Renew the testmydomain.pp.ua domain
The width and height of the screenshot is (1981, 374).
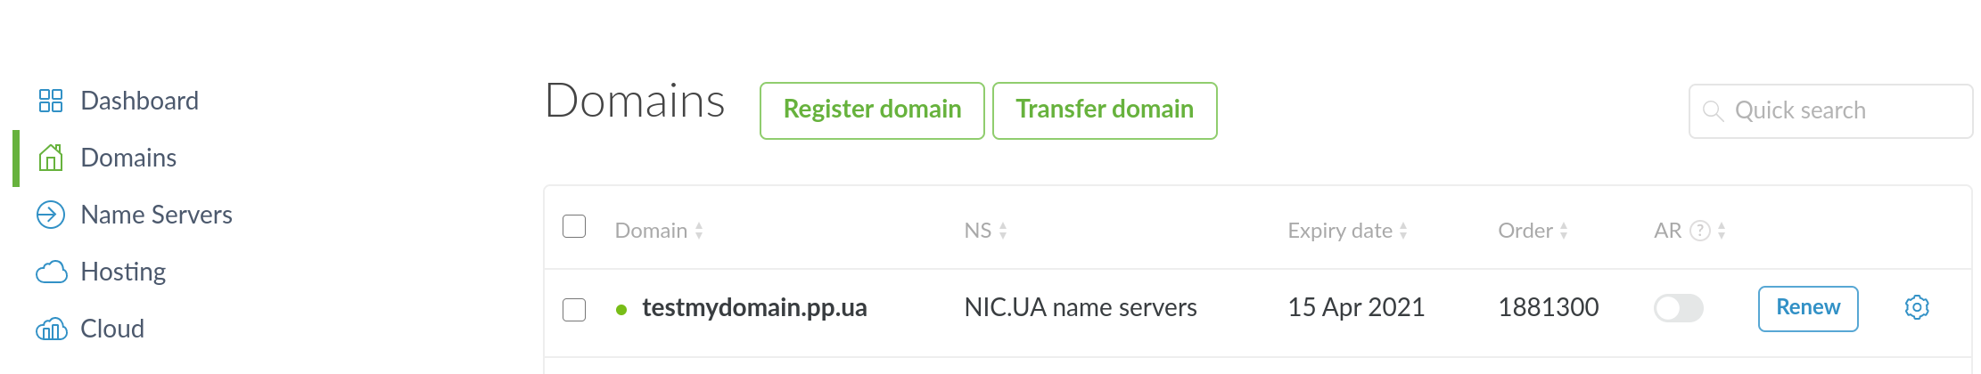tap(1807, 308)
